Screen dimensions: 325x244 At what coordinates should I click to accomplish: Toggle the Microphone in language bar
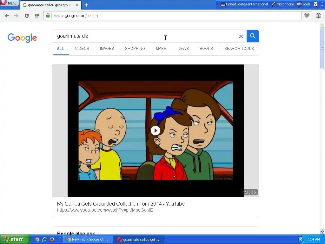283,4
